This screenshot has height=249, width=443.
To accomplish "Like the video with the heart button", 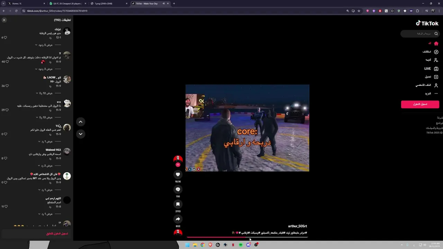I will 178,175.
